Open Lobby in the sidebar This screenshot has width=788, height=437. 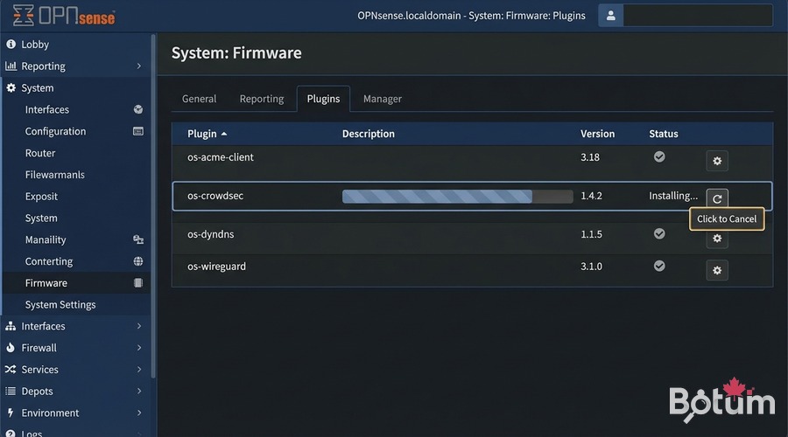tap(35, 45)
